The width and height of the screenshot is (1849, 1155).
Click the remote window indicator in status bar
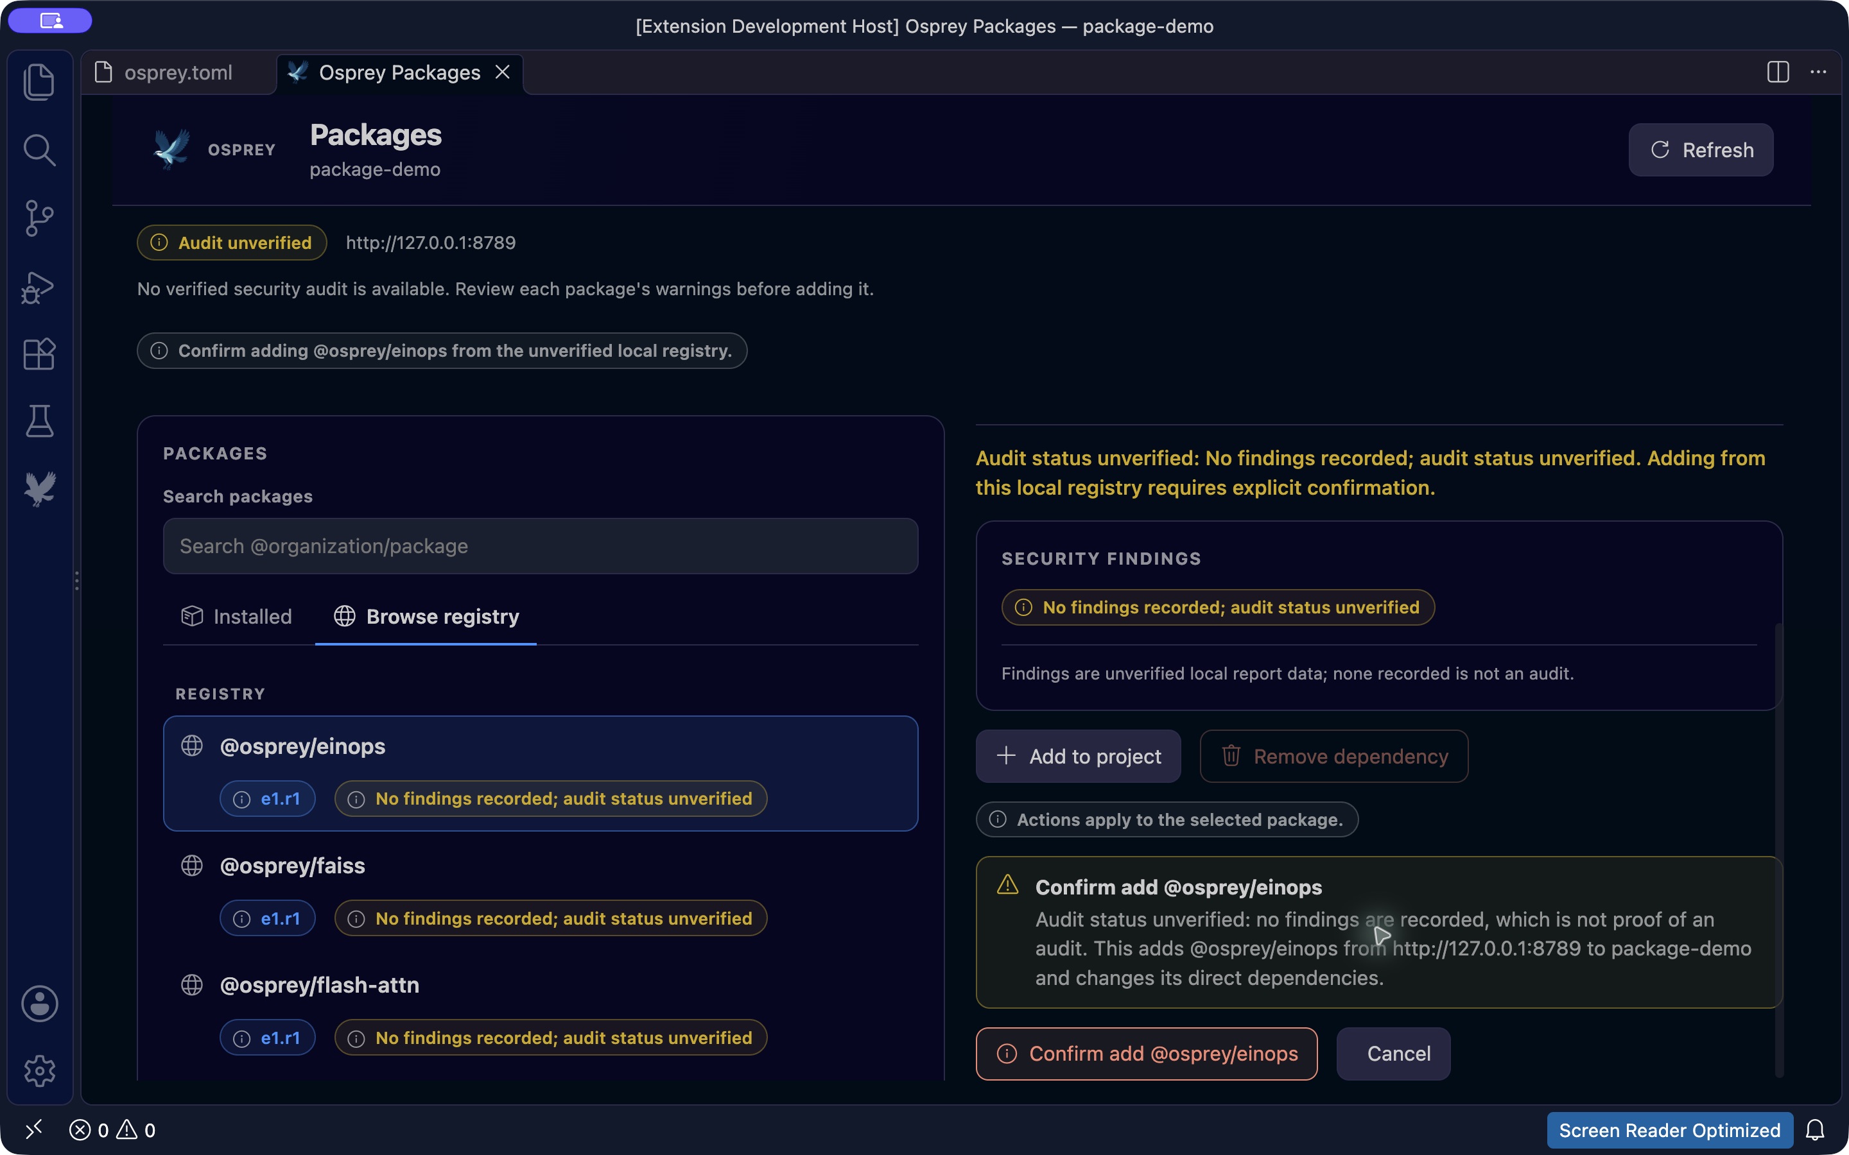(33, 1129)
